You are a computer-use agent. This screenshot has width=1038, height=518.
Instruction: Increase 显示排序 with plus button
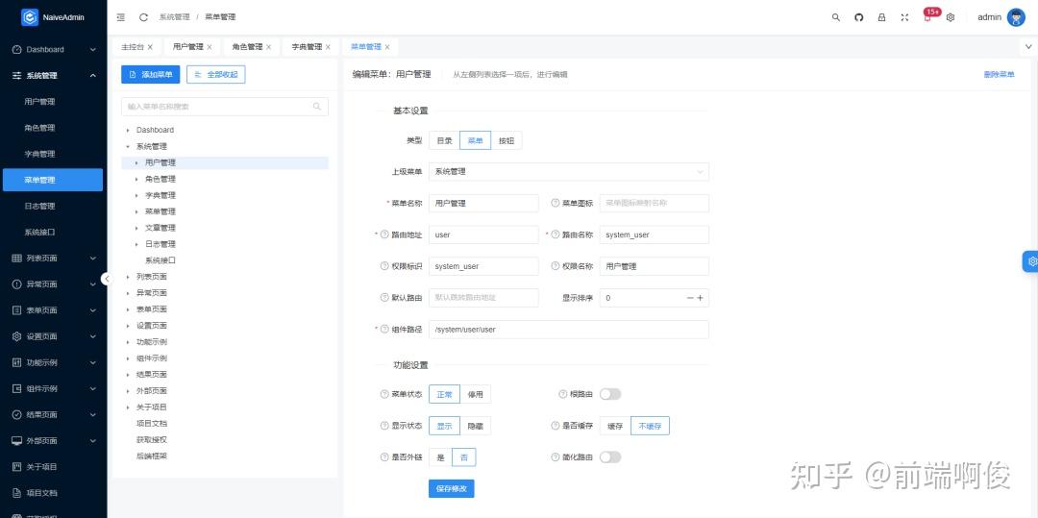pyautogui.click(x=700, y=298)
